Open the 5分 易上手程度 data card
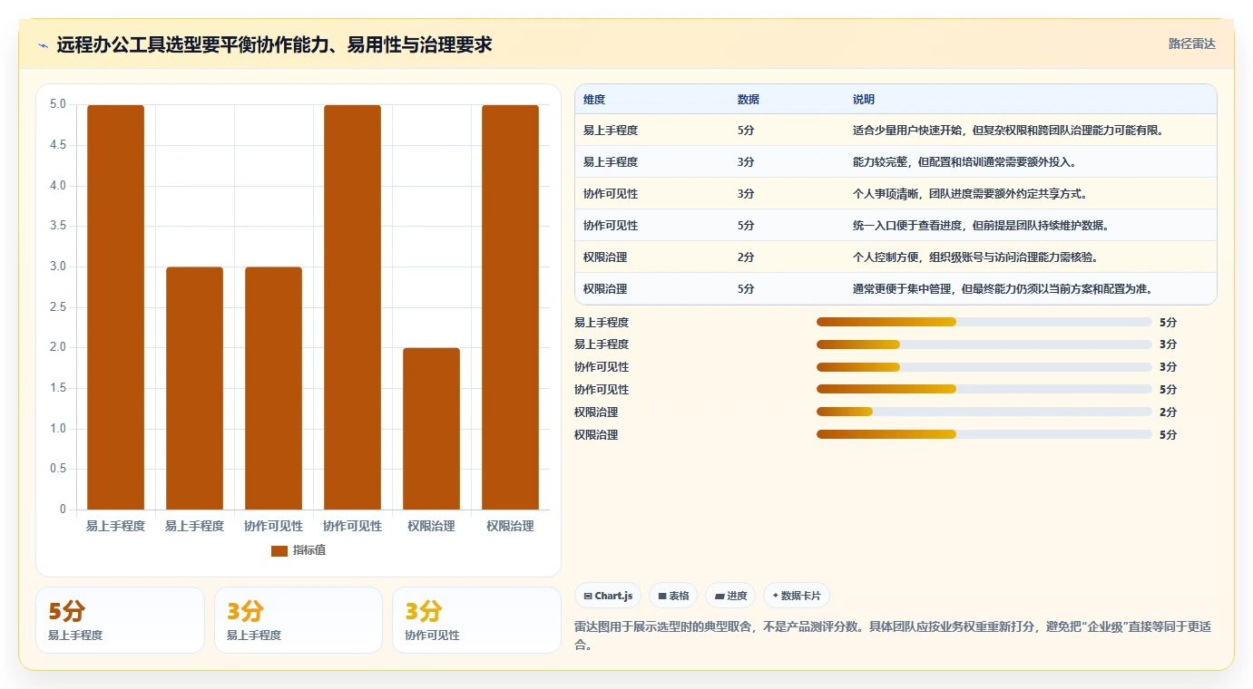 point(120,620)
